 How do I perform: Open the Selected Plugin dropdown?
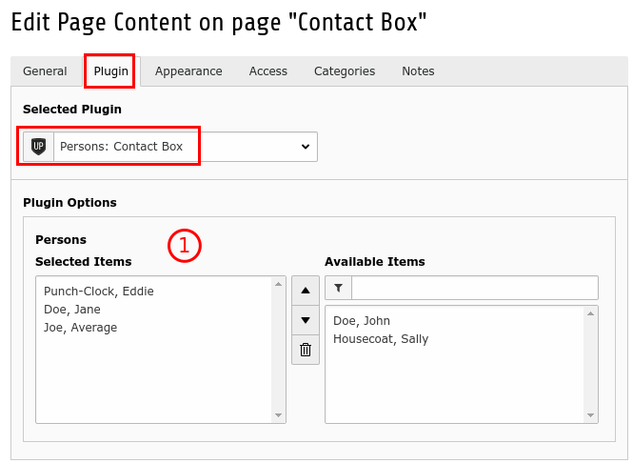(185, 147)
